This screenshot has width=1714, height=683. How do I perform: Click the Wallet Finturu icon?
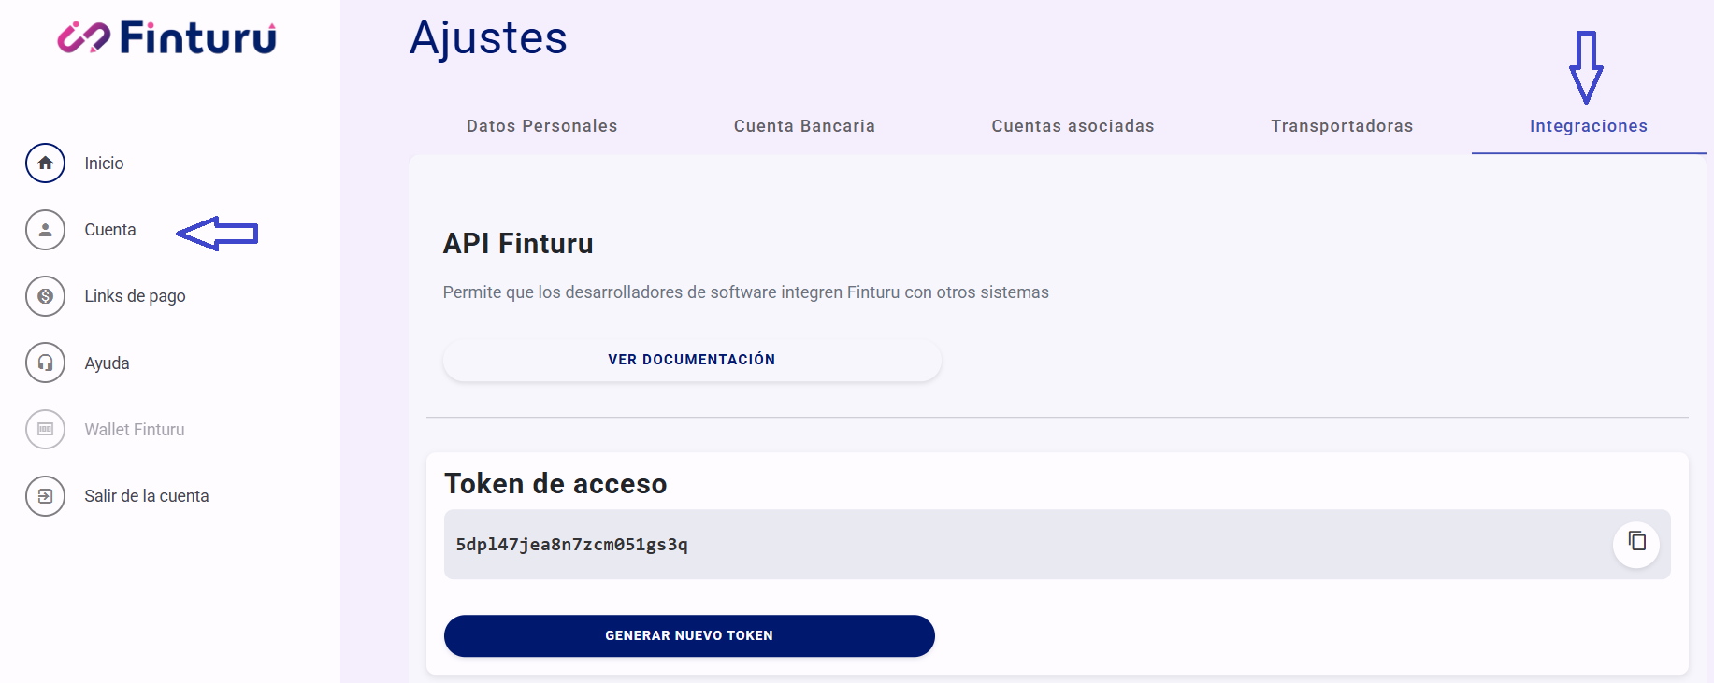(x=45, y=430)
